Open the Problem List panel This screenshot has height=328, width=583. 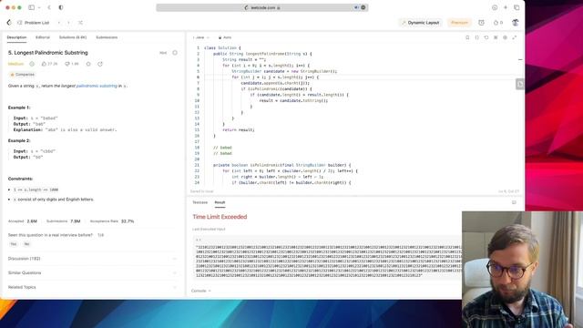pos(34,23)
